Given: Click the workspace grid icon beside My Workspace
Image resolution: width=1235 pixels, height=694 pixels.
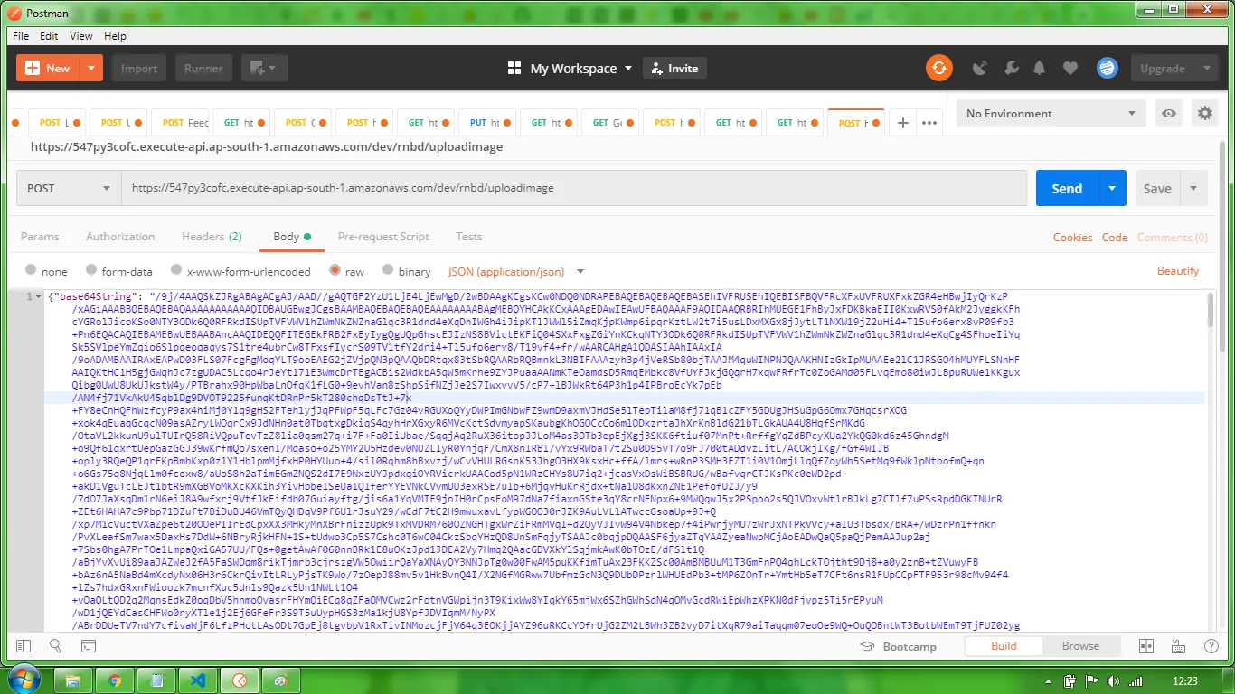Looking at the screenshot, I should pos(514,68).
